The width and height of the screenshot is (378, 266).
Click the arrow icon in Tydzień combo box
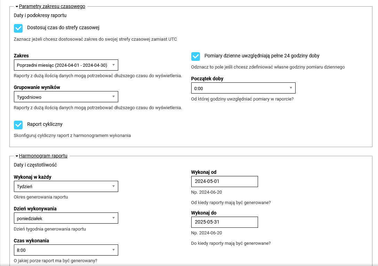[113, 186]
